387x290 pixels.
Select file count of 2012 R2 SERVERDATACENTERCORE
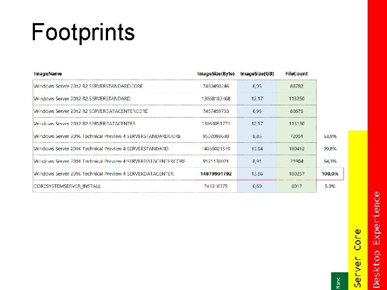[296, 111]
